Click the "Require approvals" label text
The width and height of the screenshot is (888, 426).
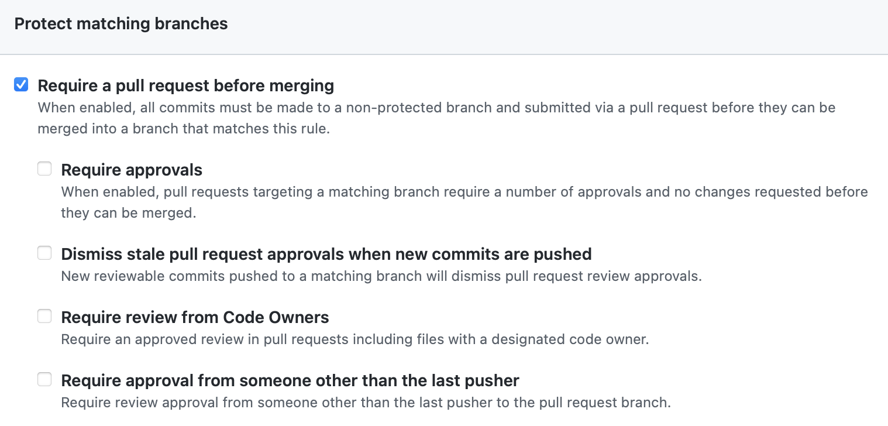(x=132, y=170)
